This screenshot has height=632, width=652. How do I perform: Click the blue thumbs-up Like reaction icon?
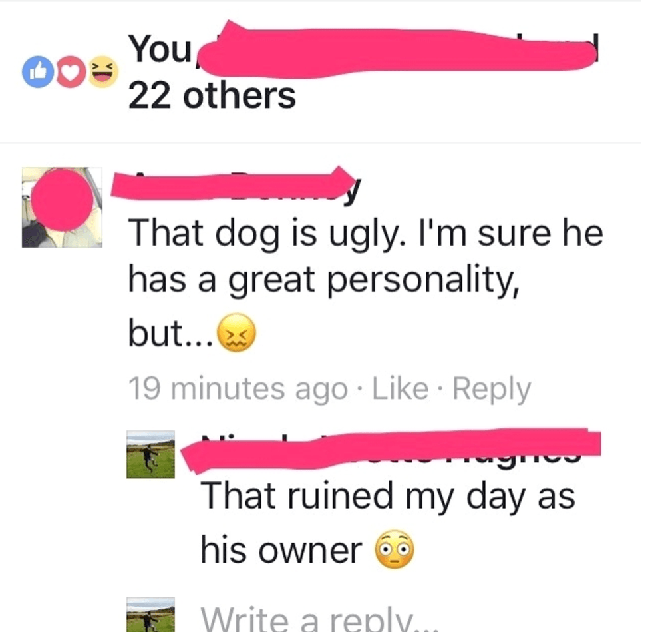click(x=37, y=72)
